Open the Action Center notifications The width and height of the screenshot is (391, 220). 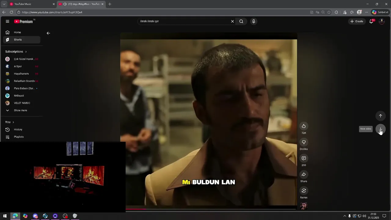tap(384, 216)
